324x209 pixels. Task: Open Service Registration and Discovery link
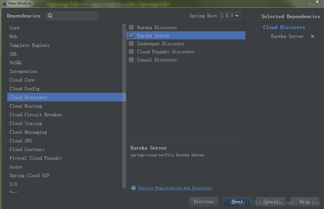point(175,188)
